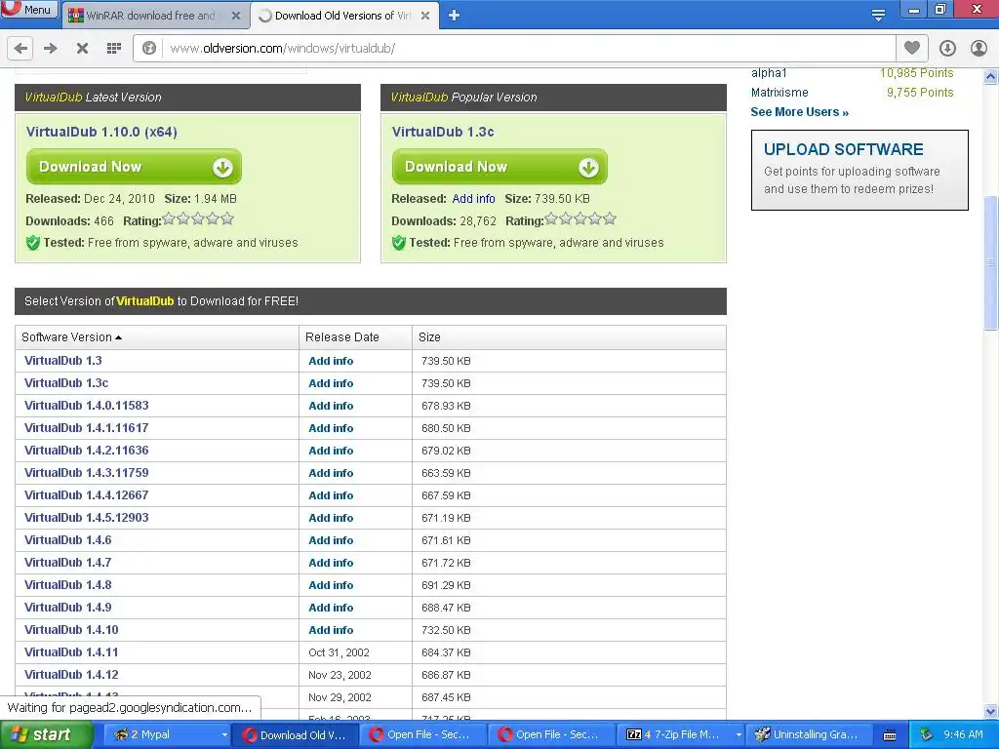Download VirtualDub 1.3c popular version
Viewport: 999px width, 749px height.
click(x=499, y=167)
